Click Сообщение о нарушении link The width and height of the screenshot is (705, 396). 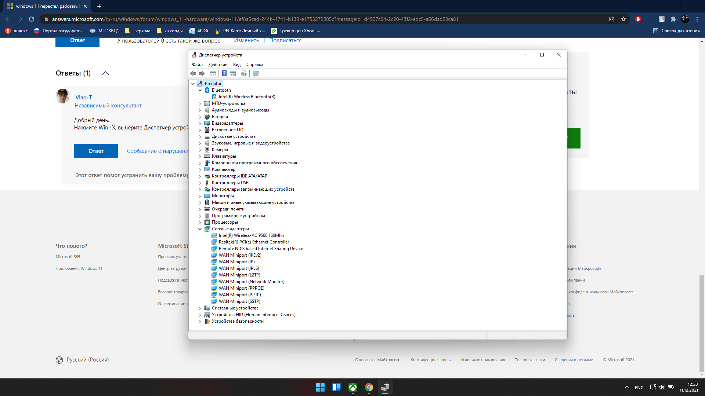click(158, 151)
